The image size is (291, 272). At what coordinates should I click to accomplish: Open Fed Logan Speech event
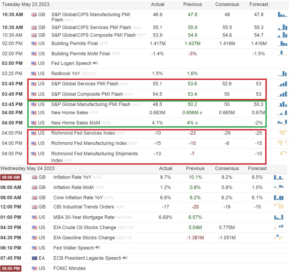pyautogui.click(x=71, y=63)
